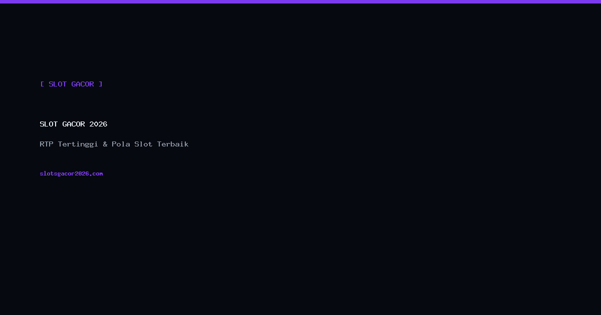Click the opening bracket of purple tag

click(42, 84)
